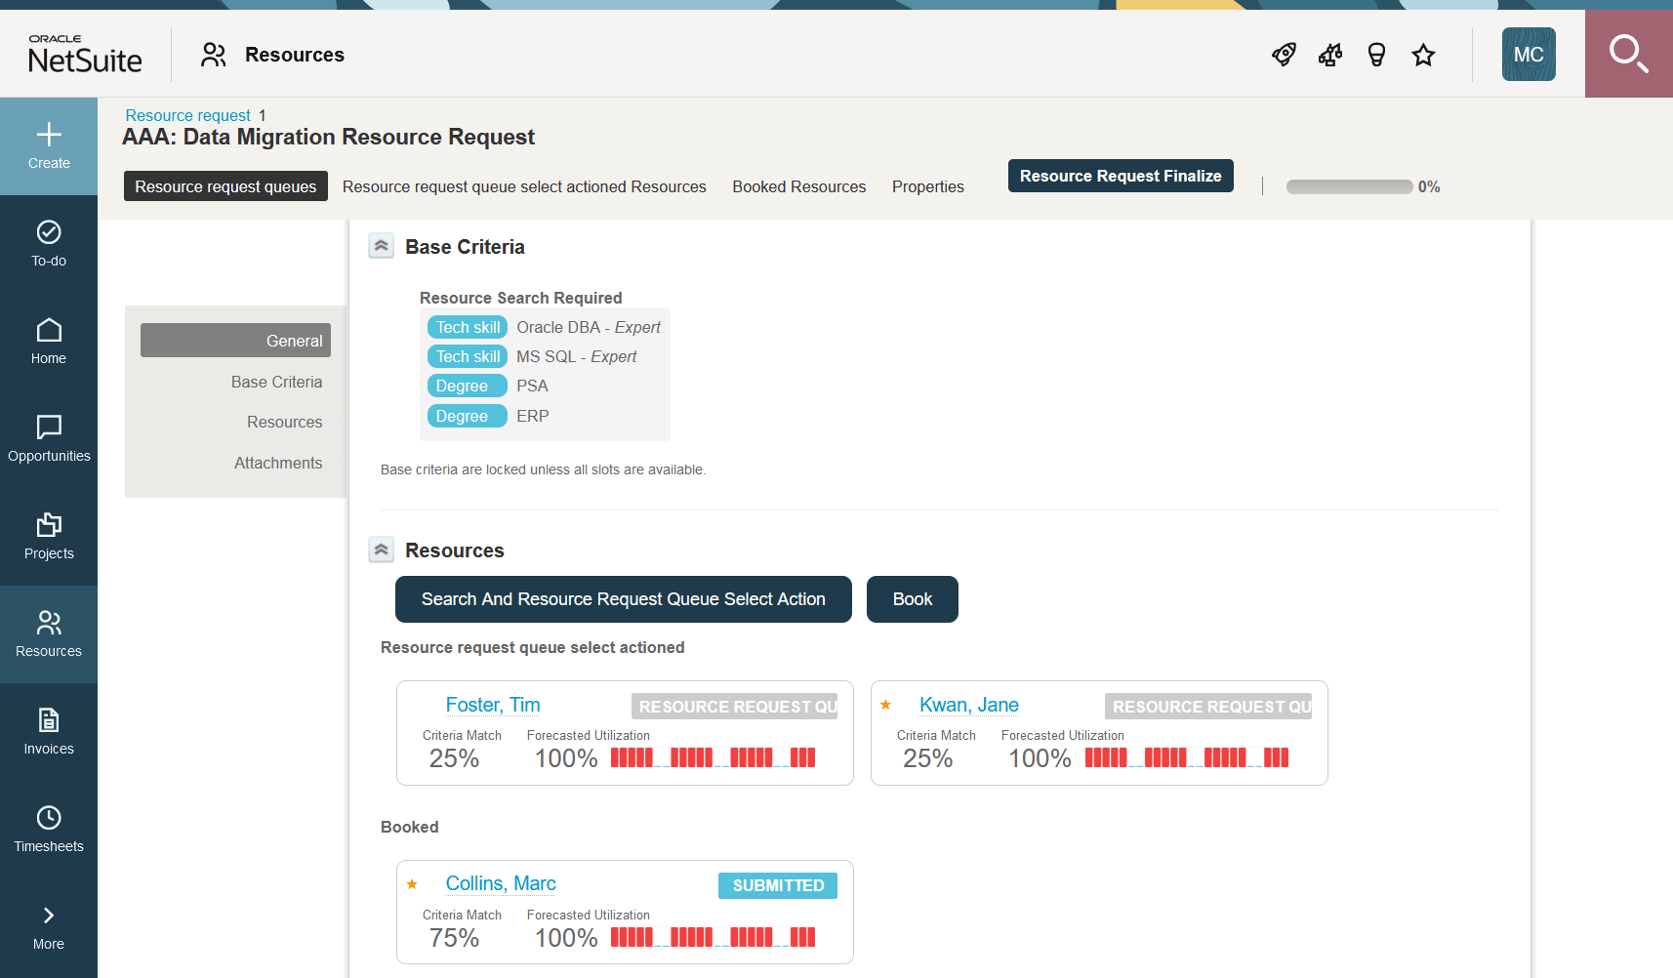This screenshot has width=1673, height=978.
Task: Open the lightbulb tips icon
Action: click(x=1376, y=55)
